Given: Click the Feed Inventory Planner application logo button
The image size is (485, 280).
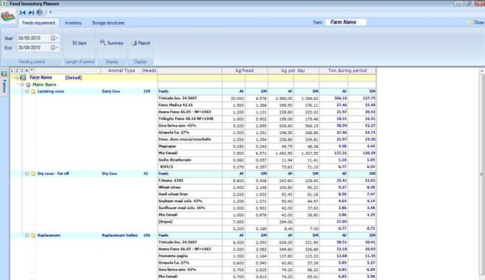Looking at the screenshot, I should point(8,16).
